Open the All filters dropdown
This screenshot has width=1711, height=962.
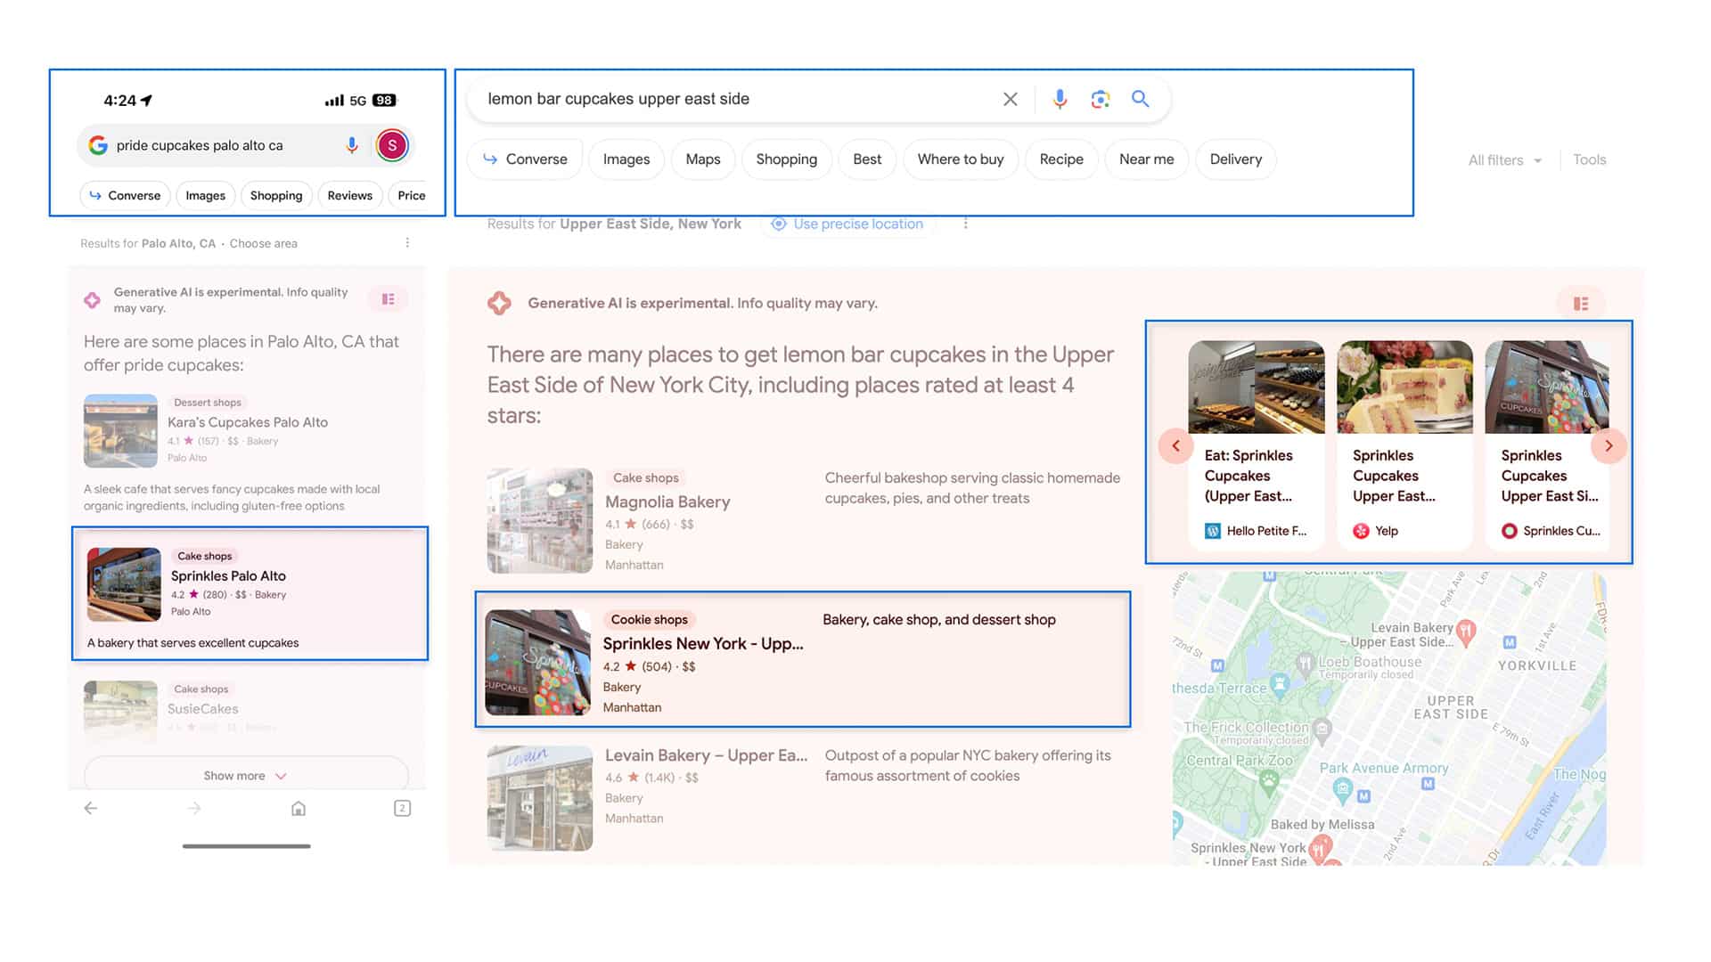click(x=1503, y=159)
